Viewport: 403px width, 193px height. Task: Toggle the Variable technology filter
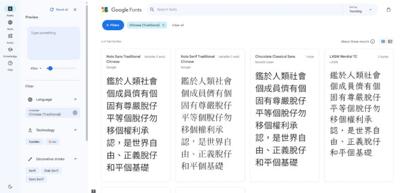34,142
